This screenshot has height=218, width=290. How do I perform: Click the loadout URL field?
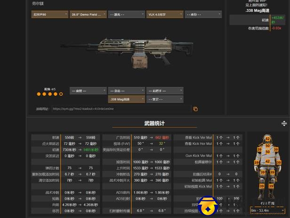click(121, 109)
